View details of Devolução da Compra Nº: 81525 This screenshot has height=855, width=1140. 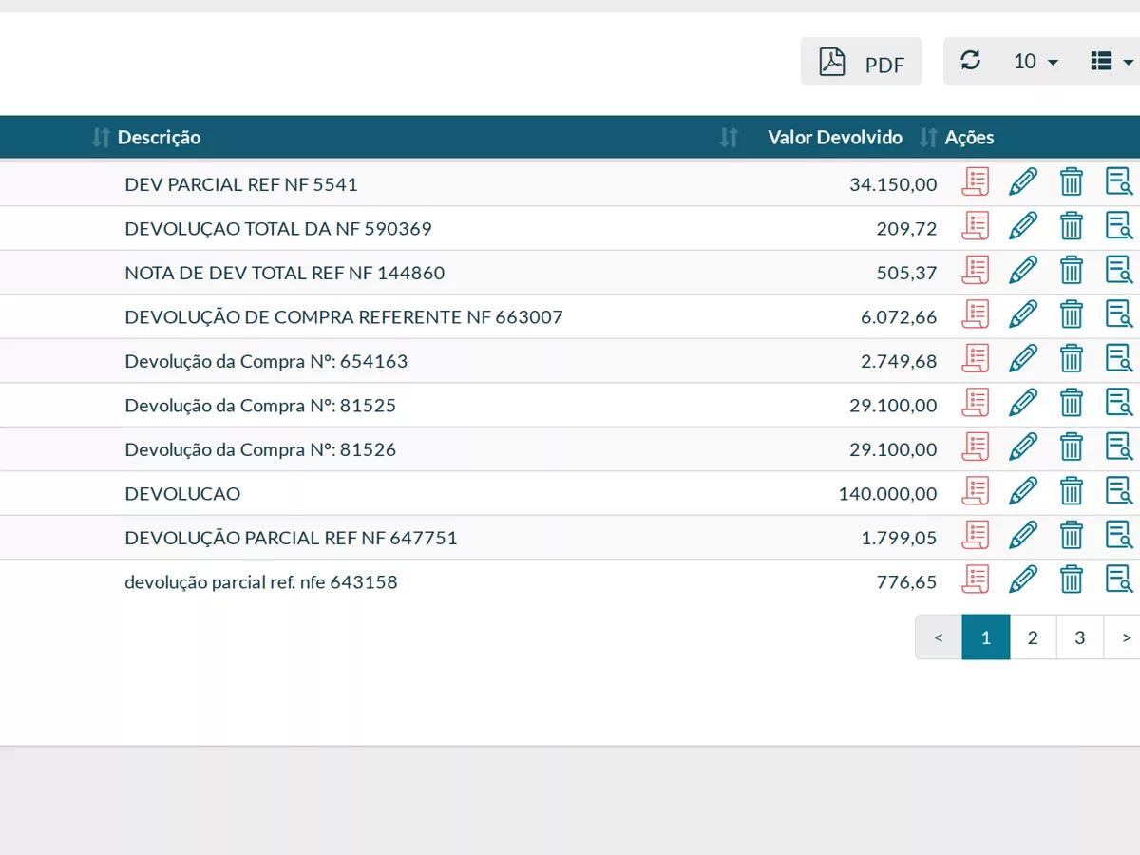1119,403
